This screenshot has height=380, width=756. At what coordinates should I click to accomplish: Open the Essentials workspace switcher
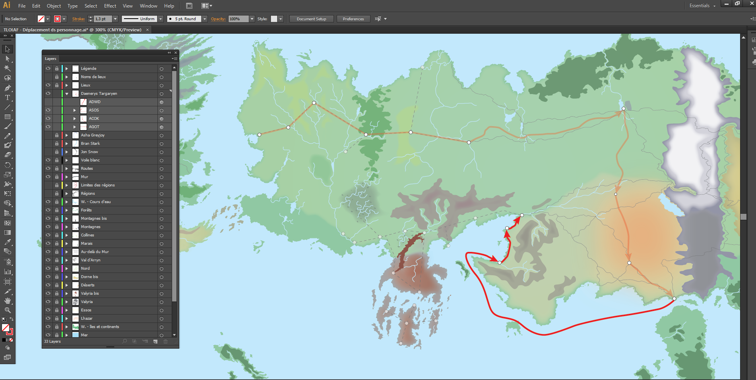click(702, 6)
